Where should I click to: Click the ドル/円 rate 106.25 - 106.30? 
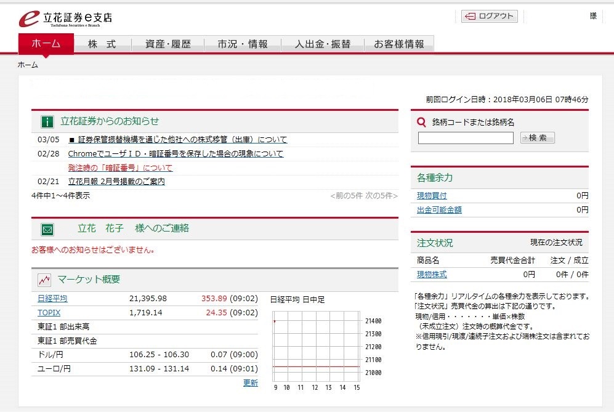click(159, 355)
